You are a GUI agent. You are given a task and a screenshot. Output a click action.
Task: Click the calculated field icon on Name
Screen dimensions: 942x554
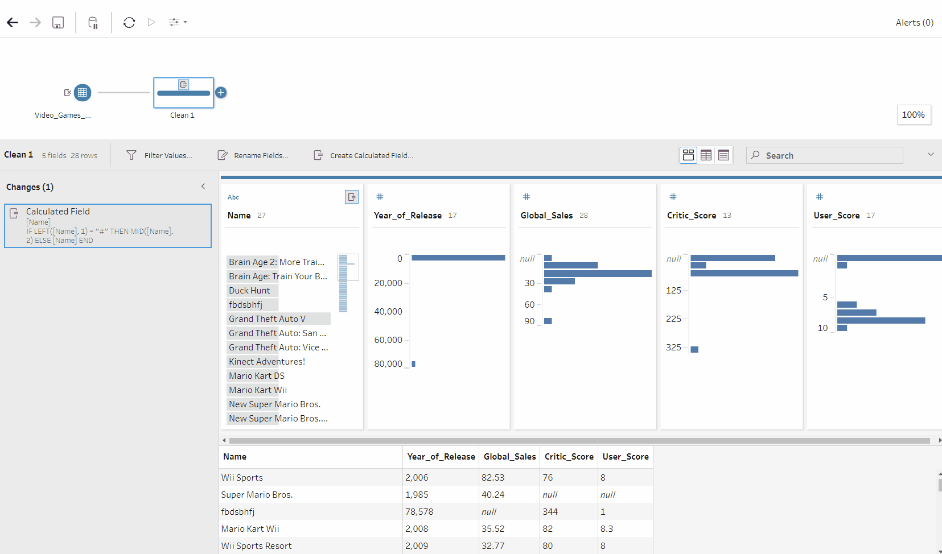[x=352, y=197]
